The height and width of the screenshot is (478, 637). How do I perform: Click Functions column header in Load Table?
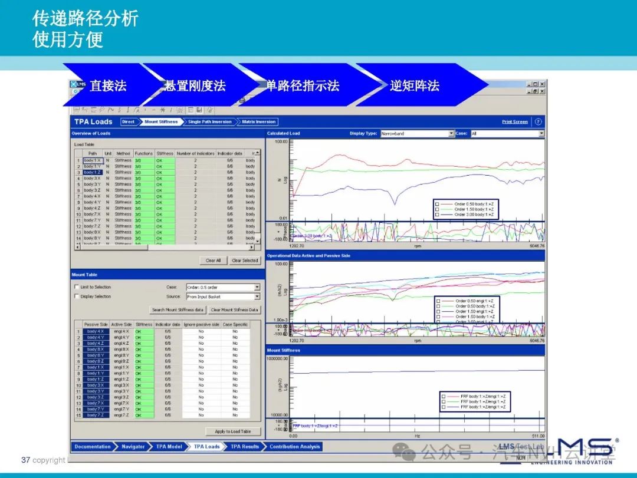pyautogui.click(x=144, y=153)
